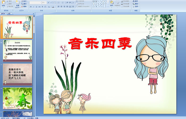The height and width of the screenshot is (119, 186).
Task: Click the Find (查找) icon
Action: [x=136, y=1]
